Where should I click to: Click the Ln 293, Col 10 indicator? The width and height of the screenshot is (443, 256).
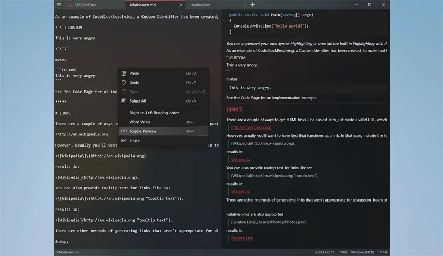pyautogui.click(x=324, y=252)
